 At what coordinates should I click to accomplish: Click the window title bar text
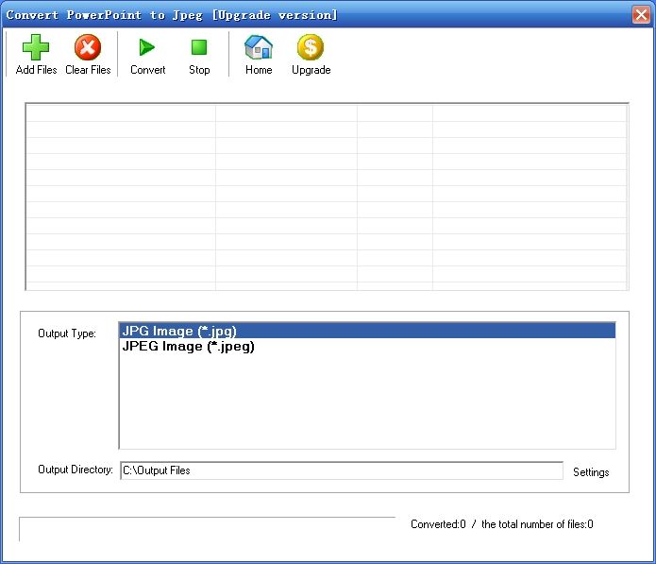(172, 15)
